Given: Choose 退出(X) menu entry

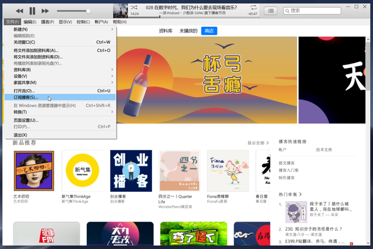Looking at the screenshot, I should [60, 135].
